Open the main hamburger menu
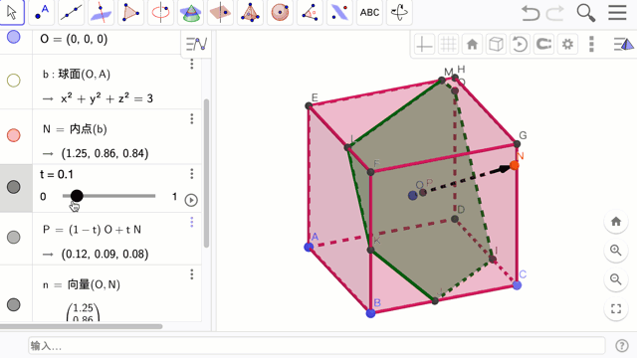This screenshot has height=358, width=637. [617, 13]
